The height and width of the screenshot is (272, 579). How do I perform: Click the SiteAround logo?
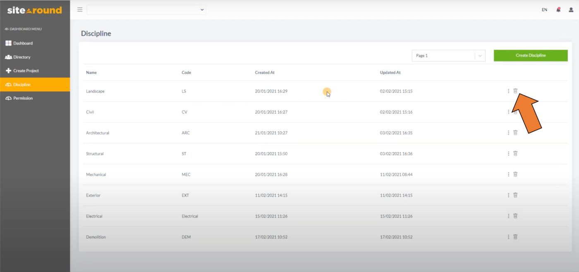point(35,10)
